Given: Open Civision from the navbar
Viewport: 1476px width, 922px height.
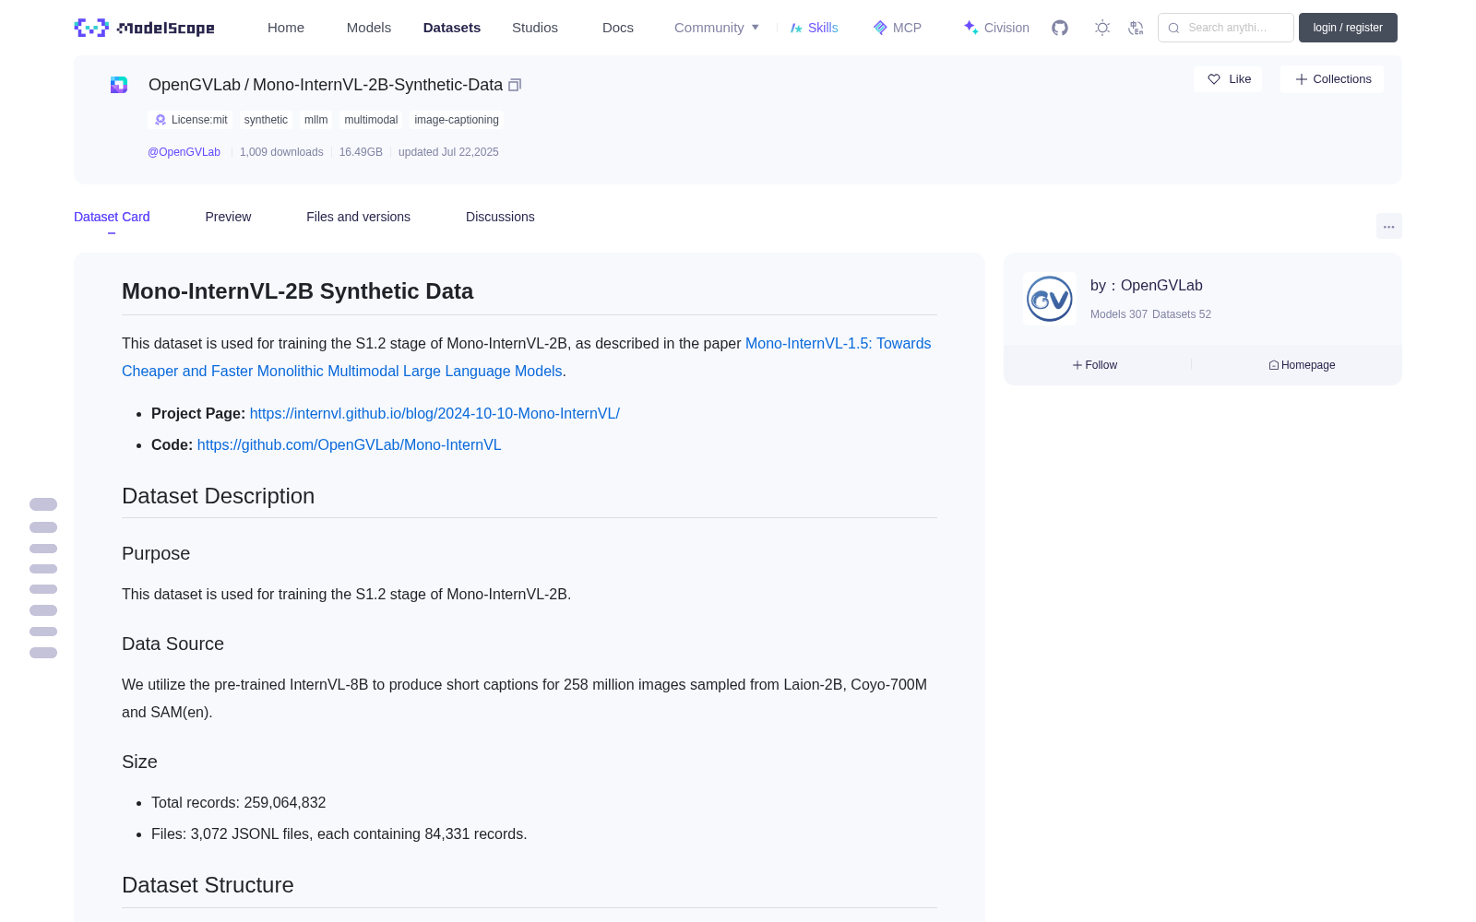Looking at the screenshot, I should [x=995, y=28].
